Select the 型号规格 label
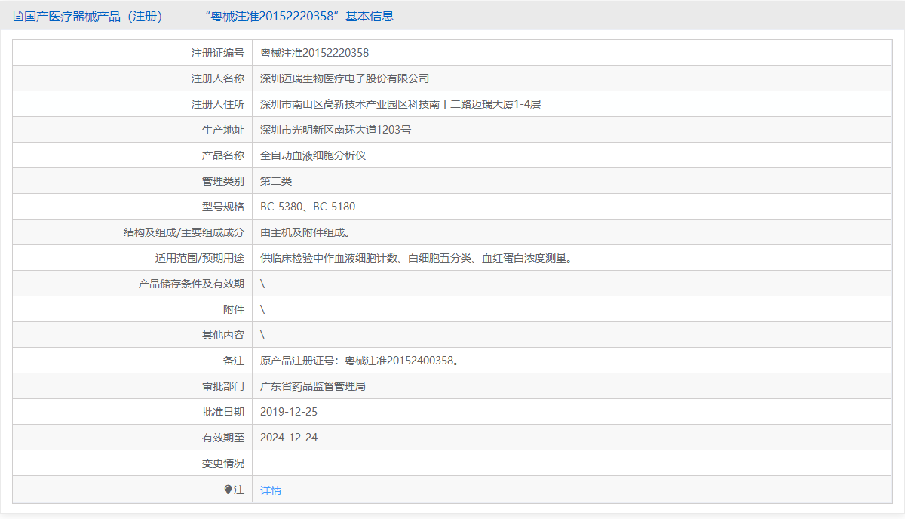This screenshot has height=519, width=905. click(x=223, y=207)
